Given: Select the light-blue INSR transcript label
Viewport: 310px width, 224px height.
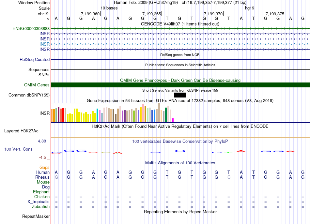Looking at the screenshot, I should (44, 44).
